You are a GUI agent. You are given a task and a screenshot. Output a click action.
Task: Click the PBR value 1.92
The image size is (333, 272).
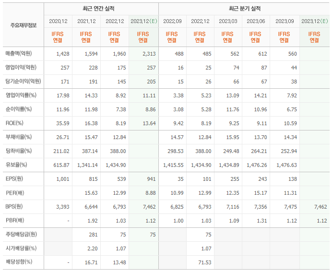93,221
